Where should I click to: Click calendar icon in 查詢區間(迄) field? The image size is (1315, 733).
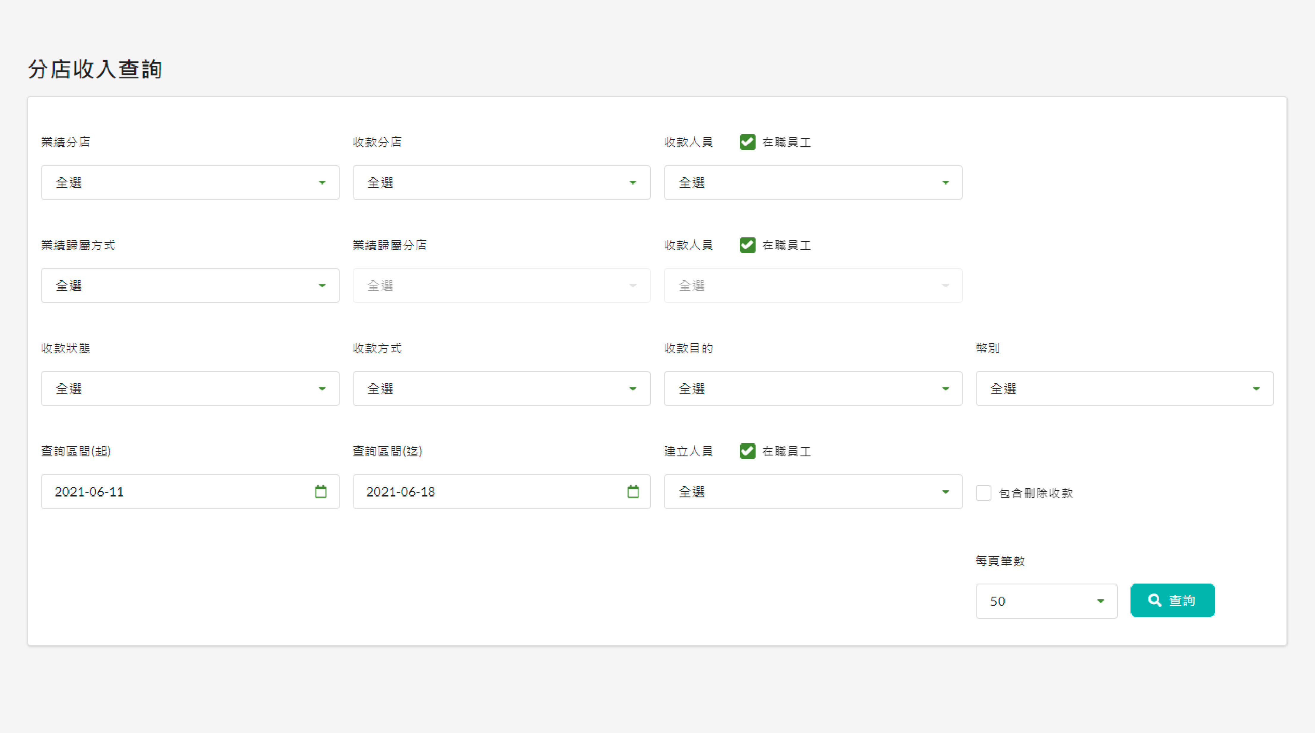tap(633, 491)
